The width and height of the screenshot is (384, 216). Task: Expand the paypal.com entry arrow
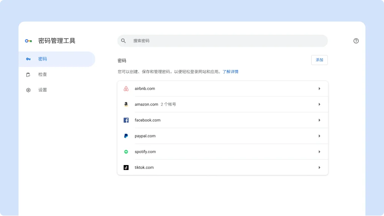[x=319, y=136]
